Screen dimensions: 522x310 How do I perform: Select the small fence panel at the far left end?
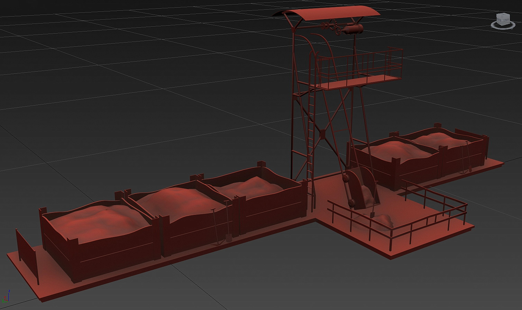click(x=26, y=250)
